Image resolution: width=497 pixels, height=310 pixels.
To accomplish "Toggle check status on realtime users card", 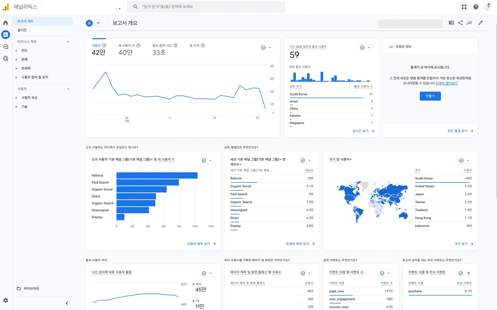I will 362,48.
